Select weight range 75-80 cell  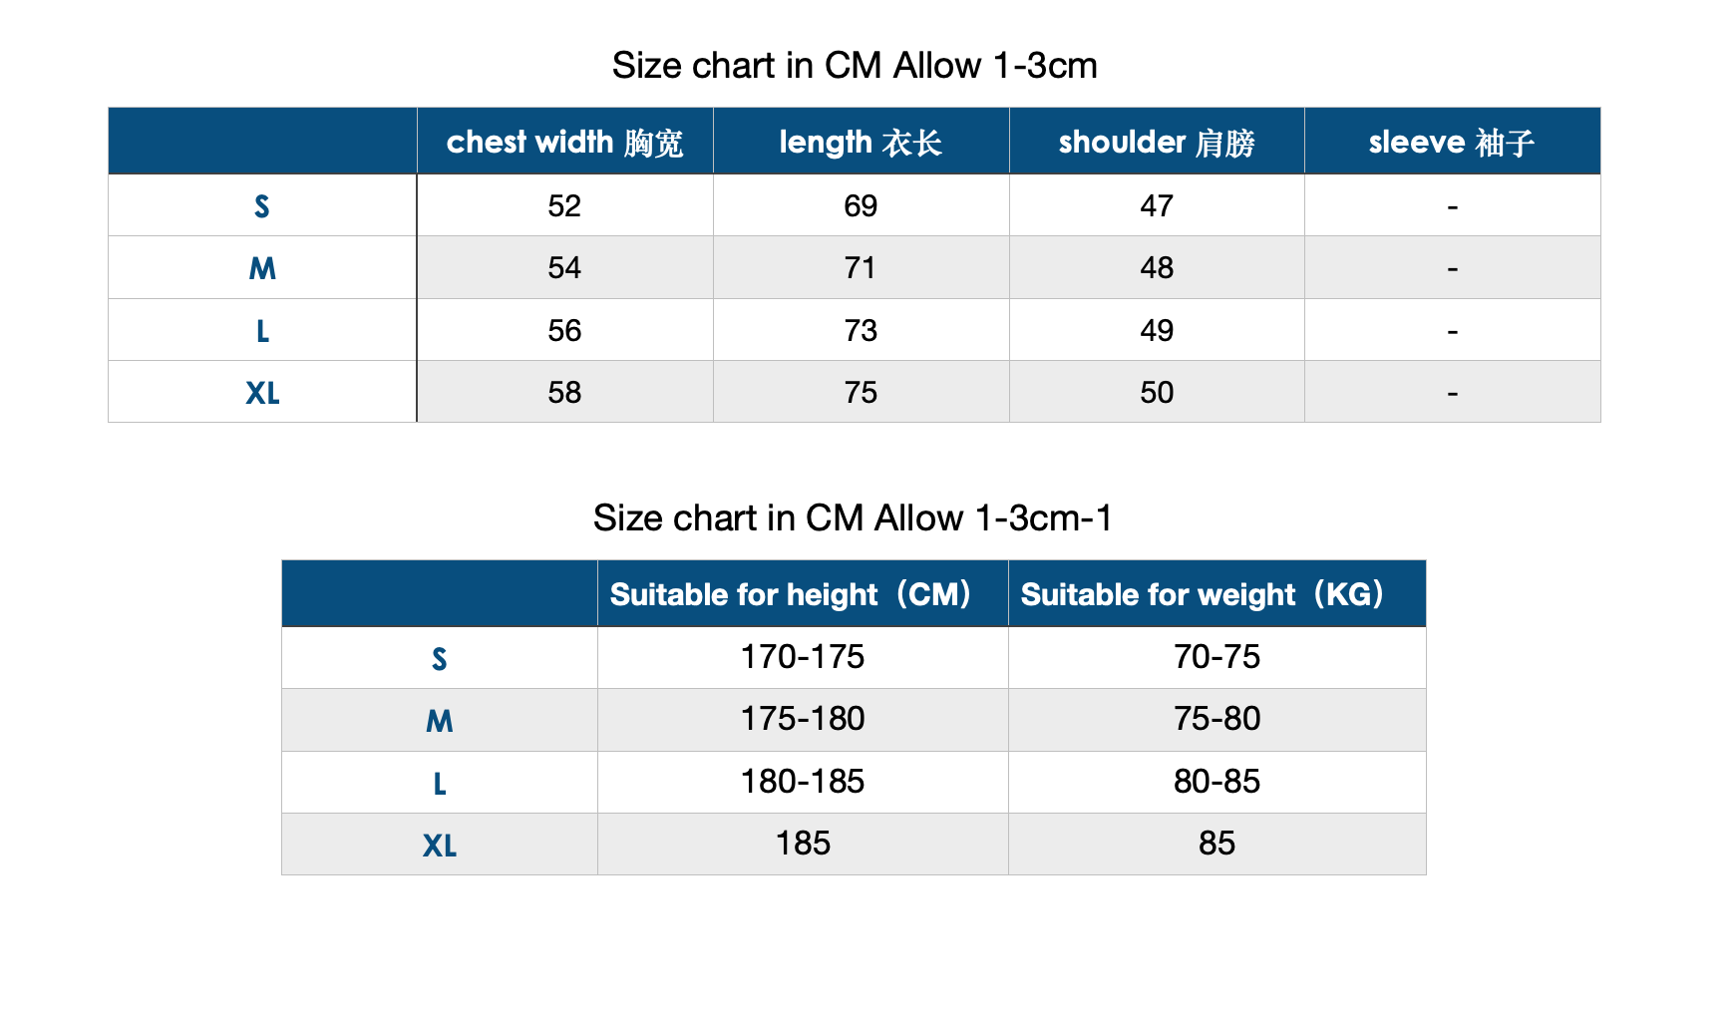[x=1216, y=719]
